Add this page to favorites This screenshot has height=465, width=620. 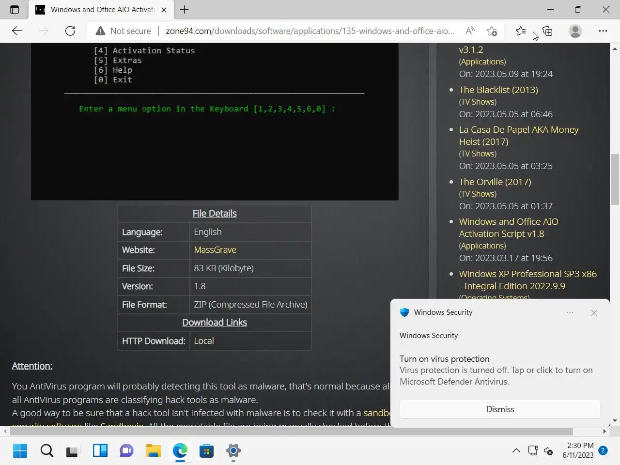[x=492, y=31]
